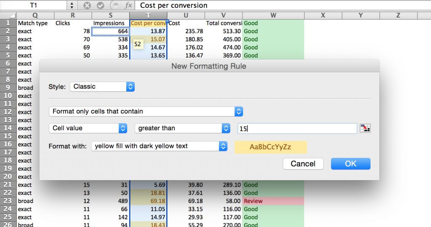Open the 'greater than' operator dropdown

[x=183, y=128]
